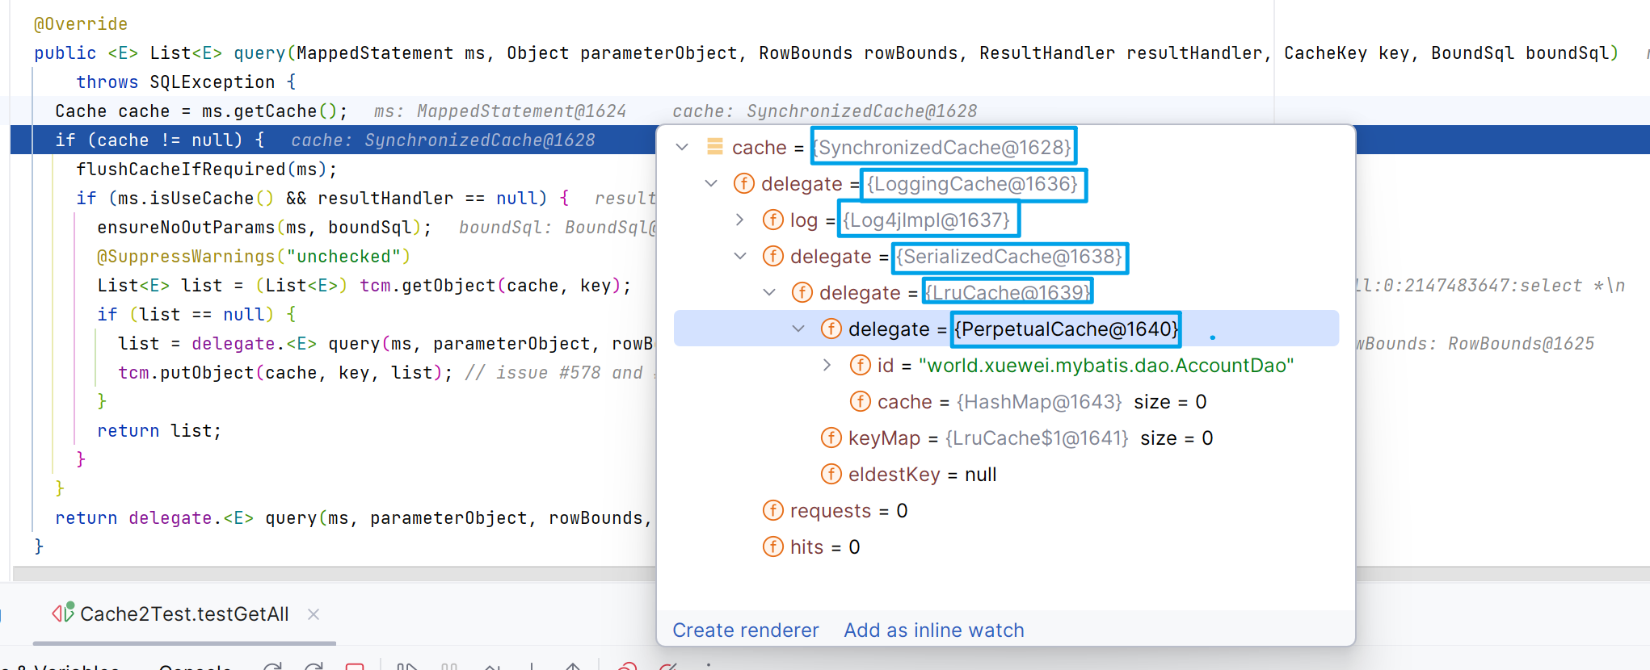Click the @Override annotation in the code
This screenshot has height=670, width=1650.
81,24
